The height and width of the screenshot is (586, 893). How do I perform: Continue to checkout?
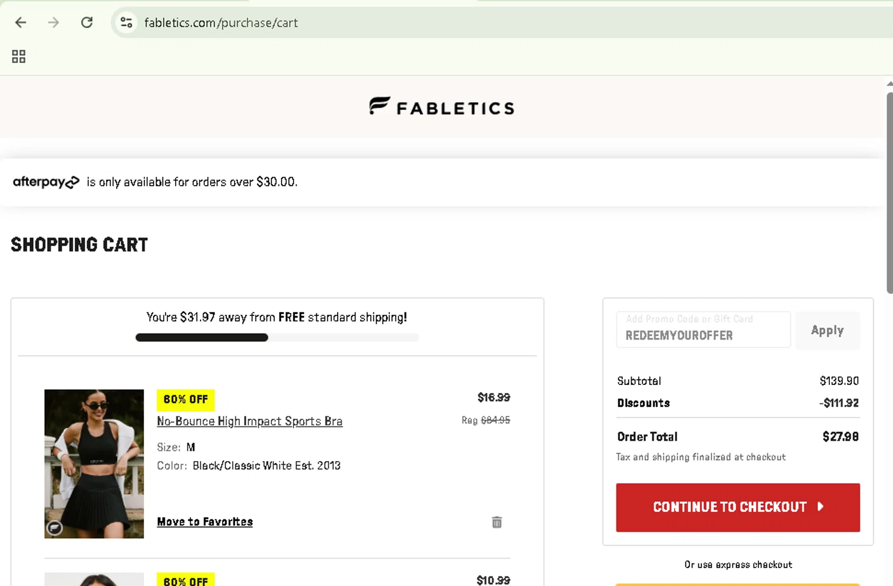738,507
